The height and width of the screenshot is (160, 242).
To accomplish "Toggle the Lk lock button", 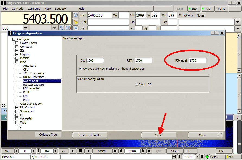I will coord(191,151).
